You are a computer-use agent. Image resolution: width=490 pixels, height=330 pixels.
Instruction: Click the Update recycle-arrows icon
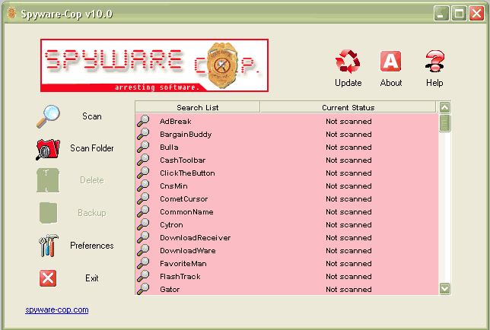coord(348,61)
